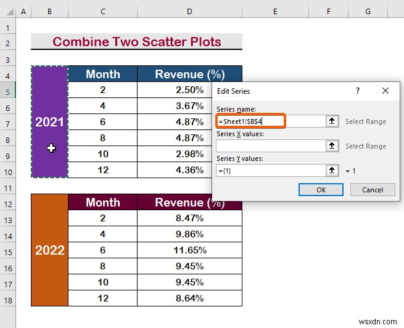This screenshot has height=328, width=404.
Task: Click the Series Y values range selector icon
Action: (332, 170)
